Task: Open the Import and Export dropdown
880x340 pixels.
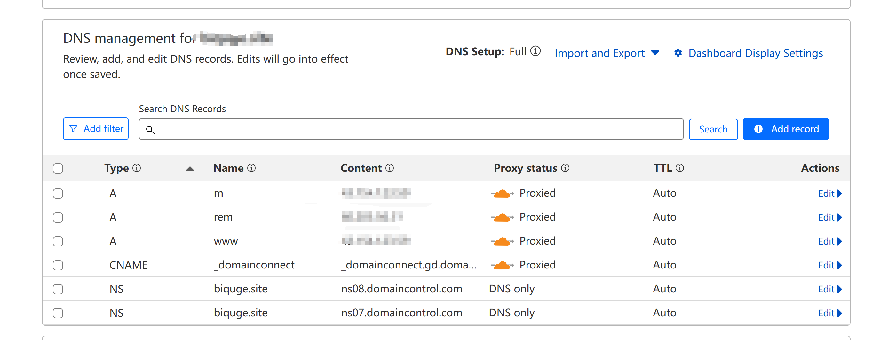Action: (x=607, y=53)
